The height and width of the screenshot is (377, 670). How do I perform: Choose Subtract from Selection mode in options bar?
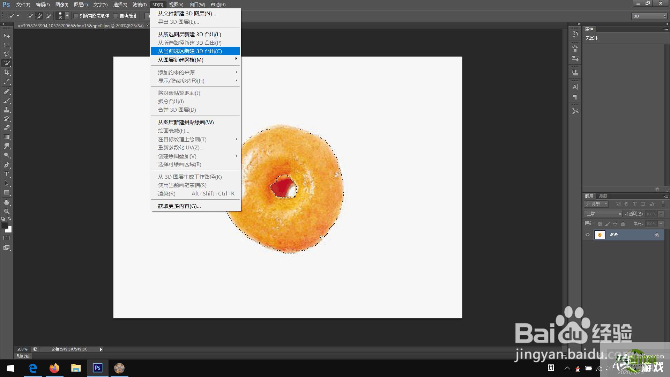pyautogui.click(x=48, y=16)
